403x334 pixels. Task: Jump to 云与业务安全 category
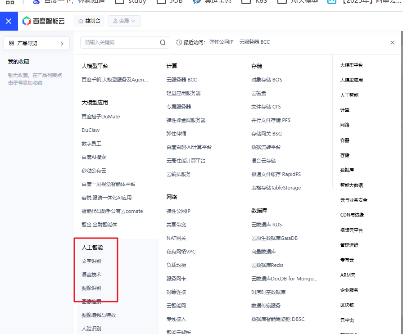point(353,200)
